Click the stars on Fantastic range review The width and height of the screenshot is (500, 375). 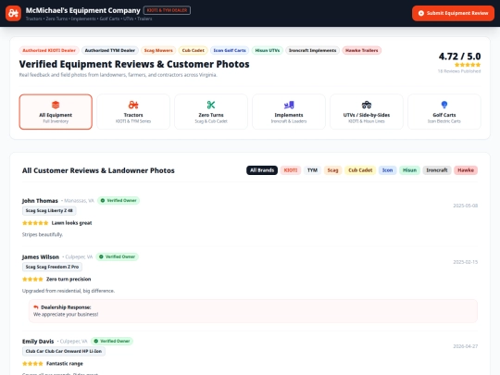point(32,364)
